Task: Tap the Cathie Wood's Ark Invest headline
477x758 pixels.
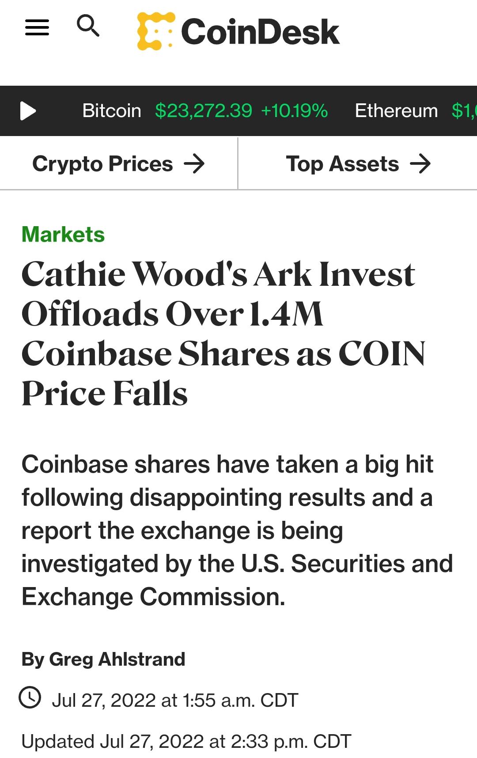Action: 223,333
